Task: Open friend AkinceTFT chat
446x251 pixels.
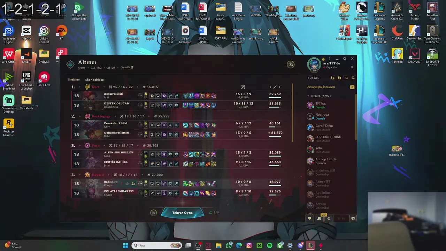Action: click(331, 183)
